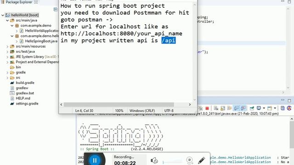Click Open Console icon
This screenshot has width=294, height=165.
tap(270, 108)
